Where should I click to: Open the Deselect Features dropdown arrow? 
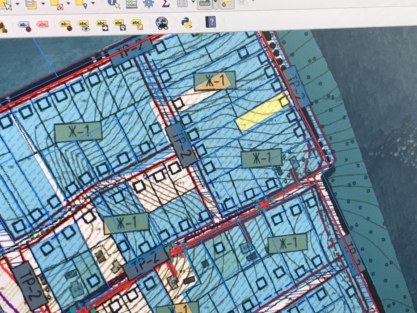point(68,3)
